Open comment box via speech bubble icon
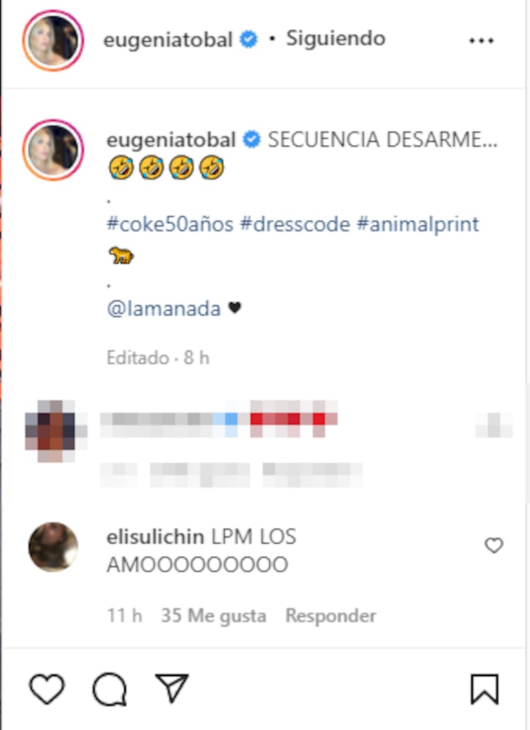 (x=109, y=689)
